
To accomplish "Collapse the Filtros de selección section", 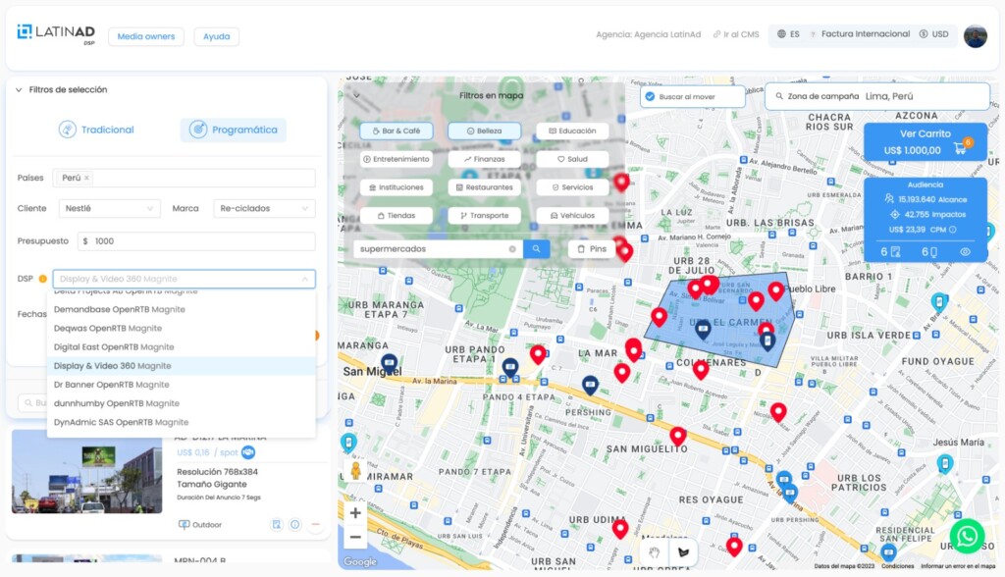I will pyautogui.click(x=20, y=89).
